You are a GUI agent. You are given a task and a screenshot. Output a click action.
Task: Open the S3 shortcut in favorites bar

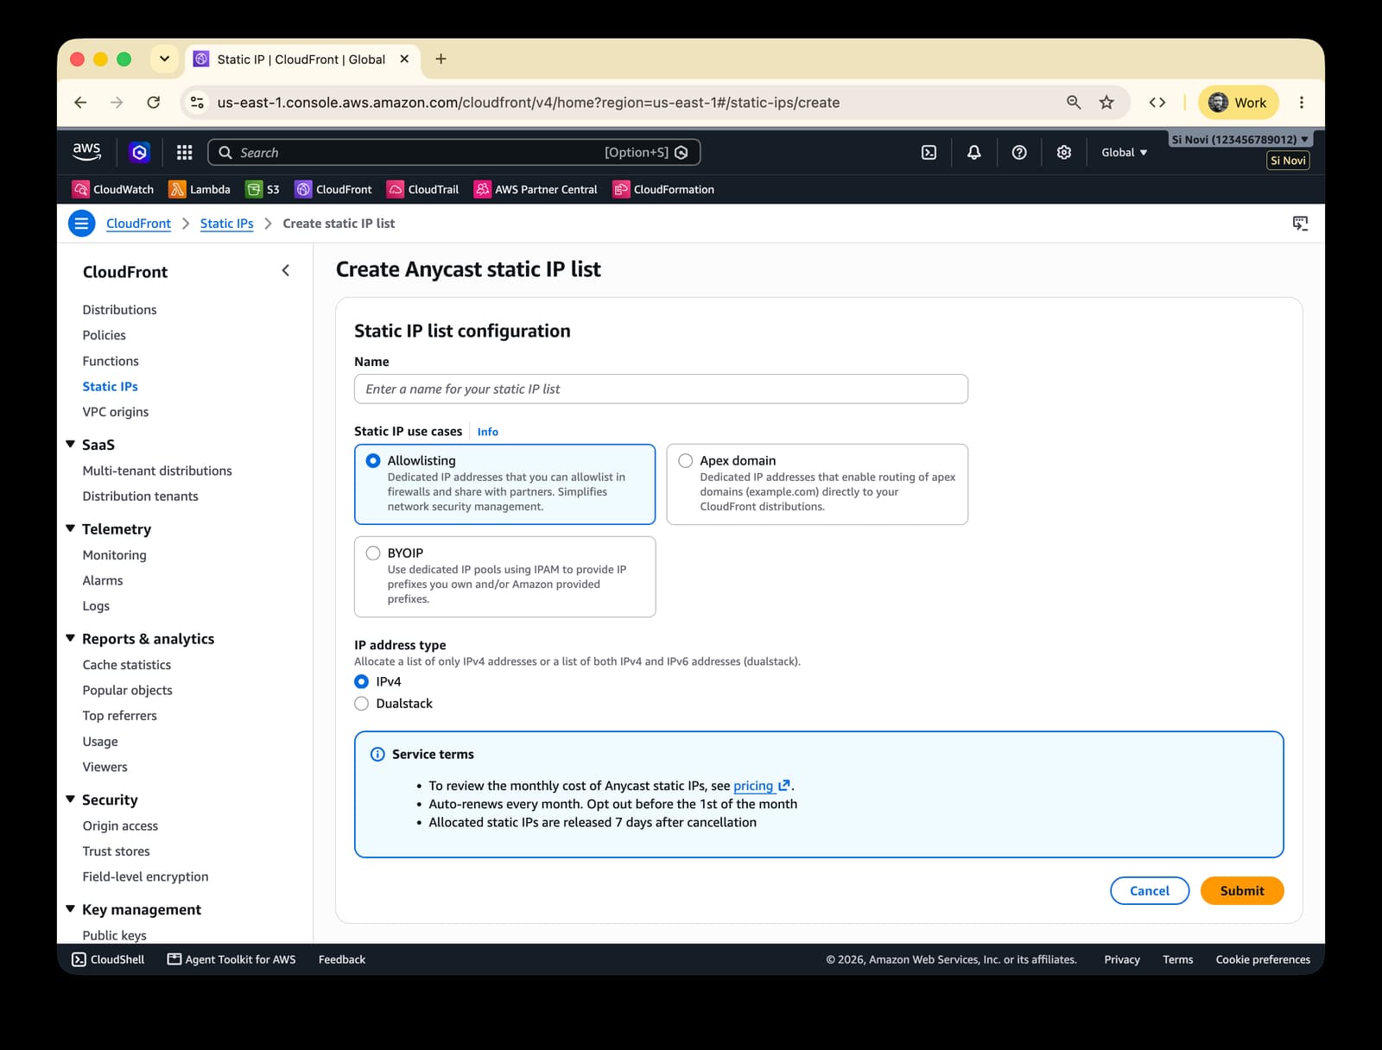pyautogui.click(x=263, y=189)
